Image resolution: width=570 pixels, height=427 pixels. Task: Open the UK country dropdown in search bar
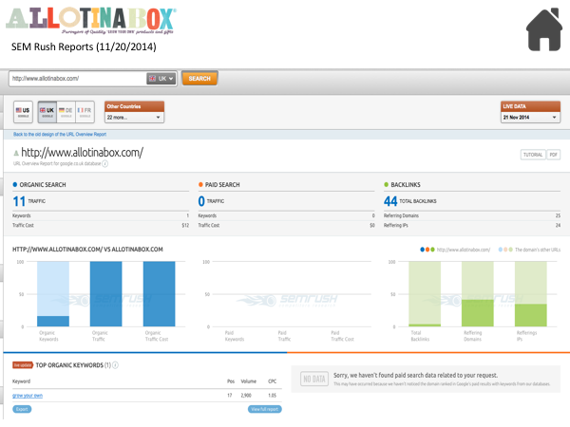click(x=161, y=79)
